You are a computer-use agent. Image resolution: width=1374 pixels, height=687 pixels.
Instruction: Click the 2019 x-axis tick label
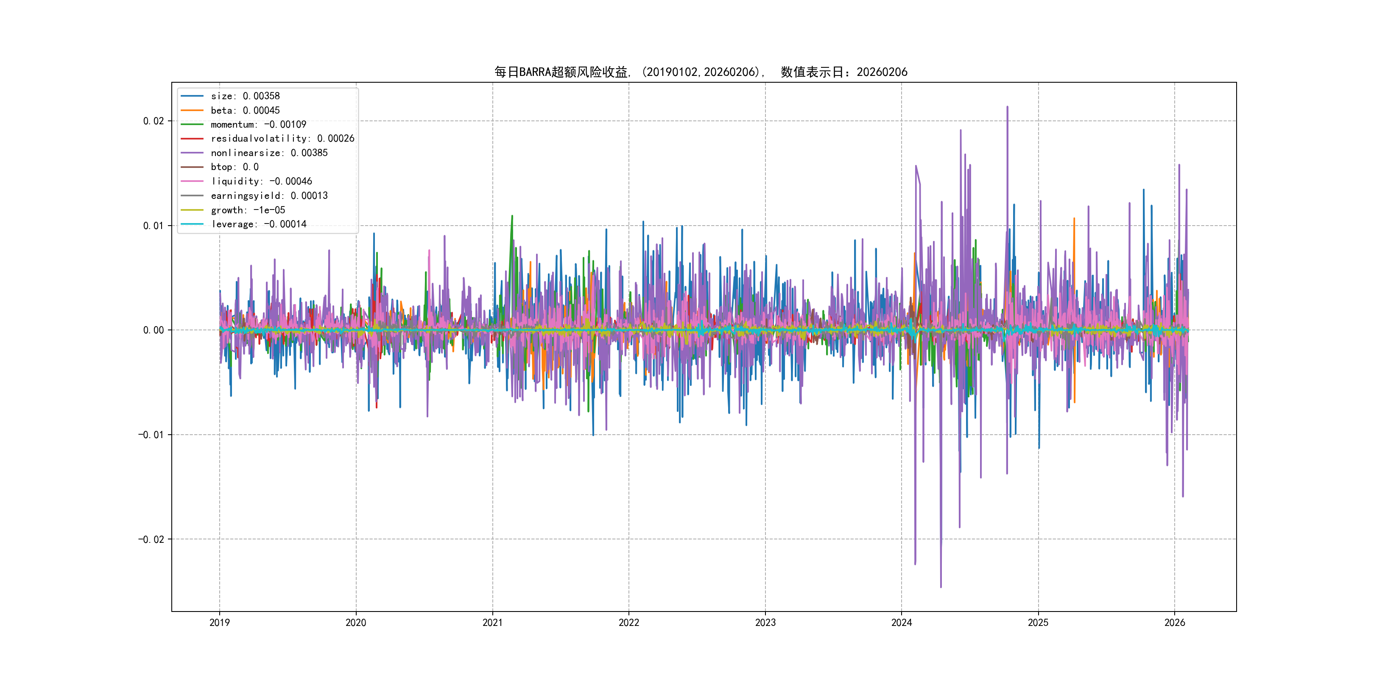point(219,623)
